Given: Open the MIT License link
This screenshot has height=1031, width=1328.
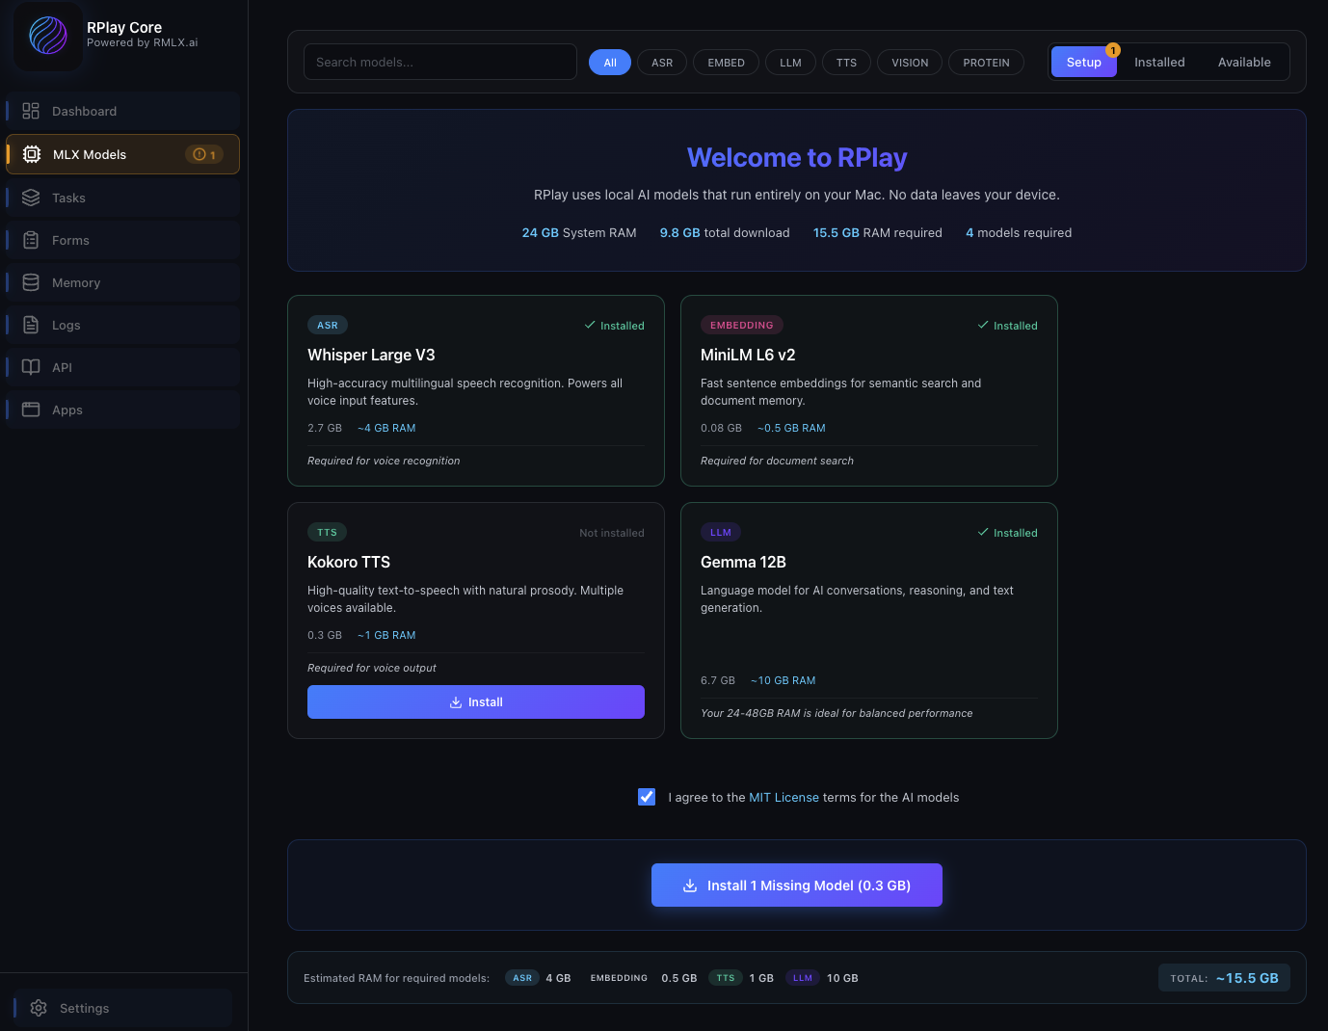Looking at the screenshot, I should tap(784, 798).
